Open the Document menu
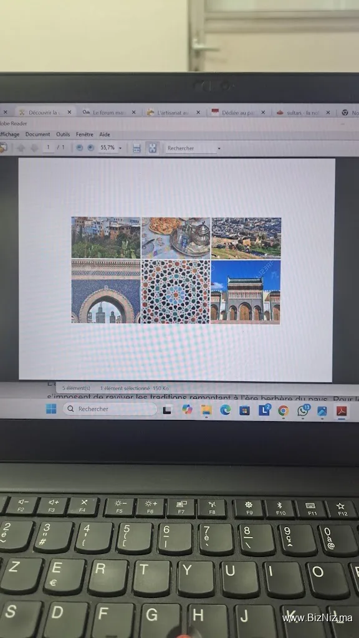The width and height of the screenshot is (359, 638). click(37, 135)
